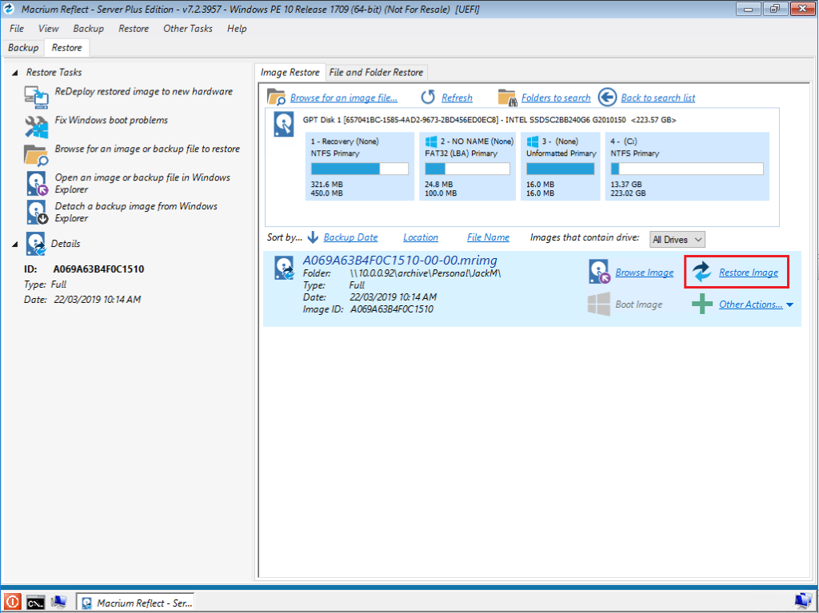Sort images by Backup Date
The height and width of the screenshot is (613, 819).
350,237
